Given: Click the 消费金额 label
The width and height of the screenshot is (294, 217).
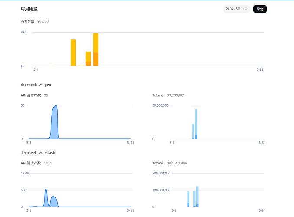Looking at the screenshot, I should [x=28, y=21].
